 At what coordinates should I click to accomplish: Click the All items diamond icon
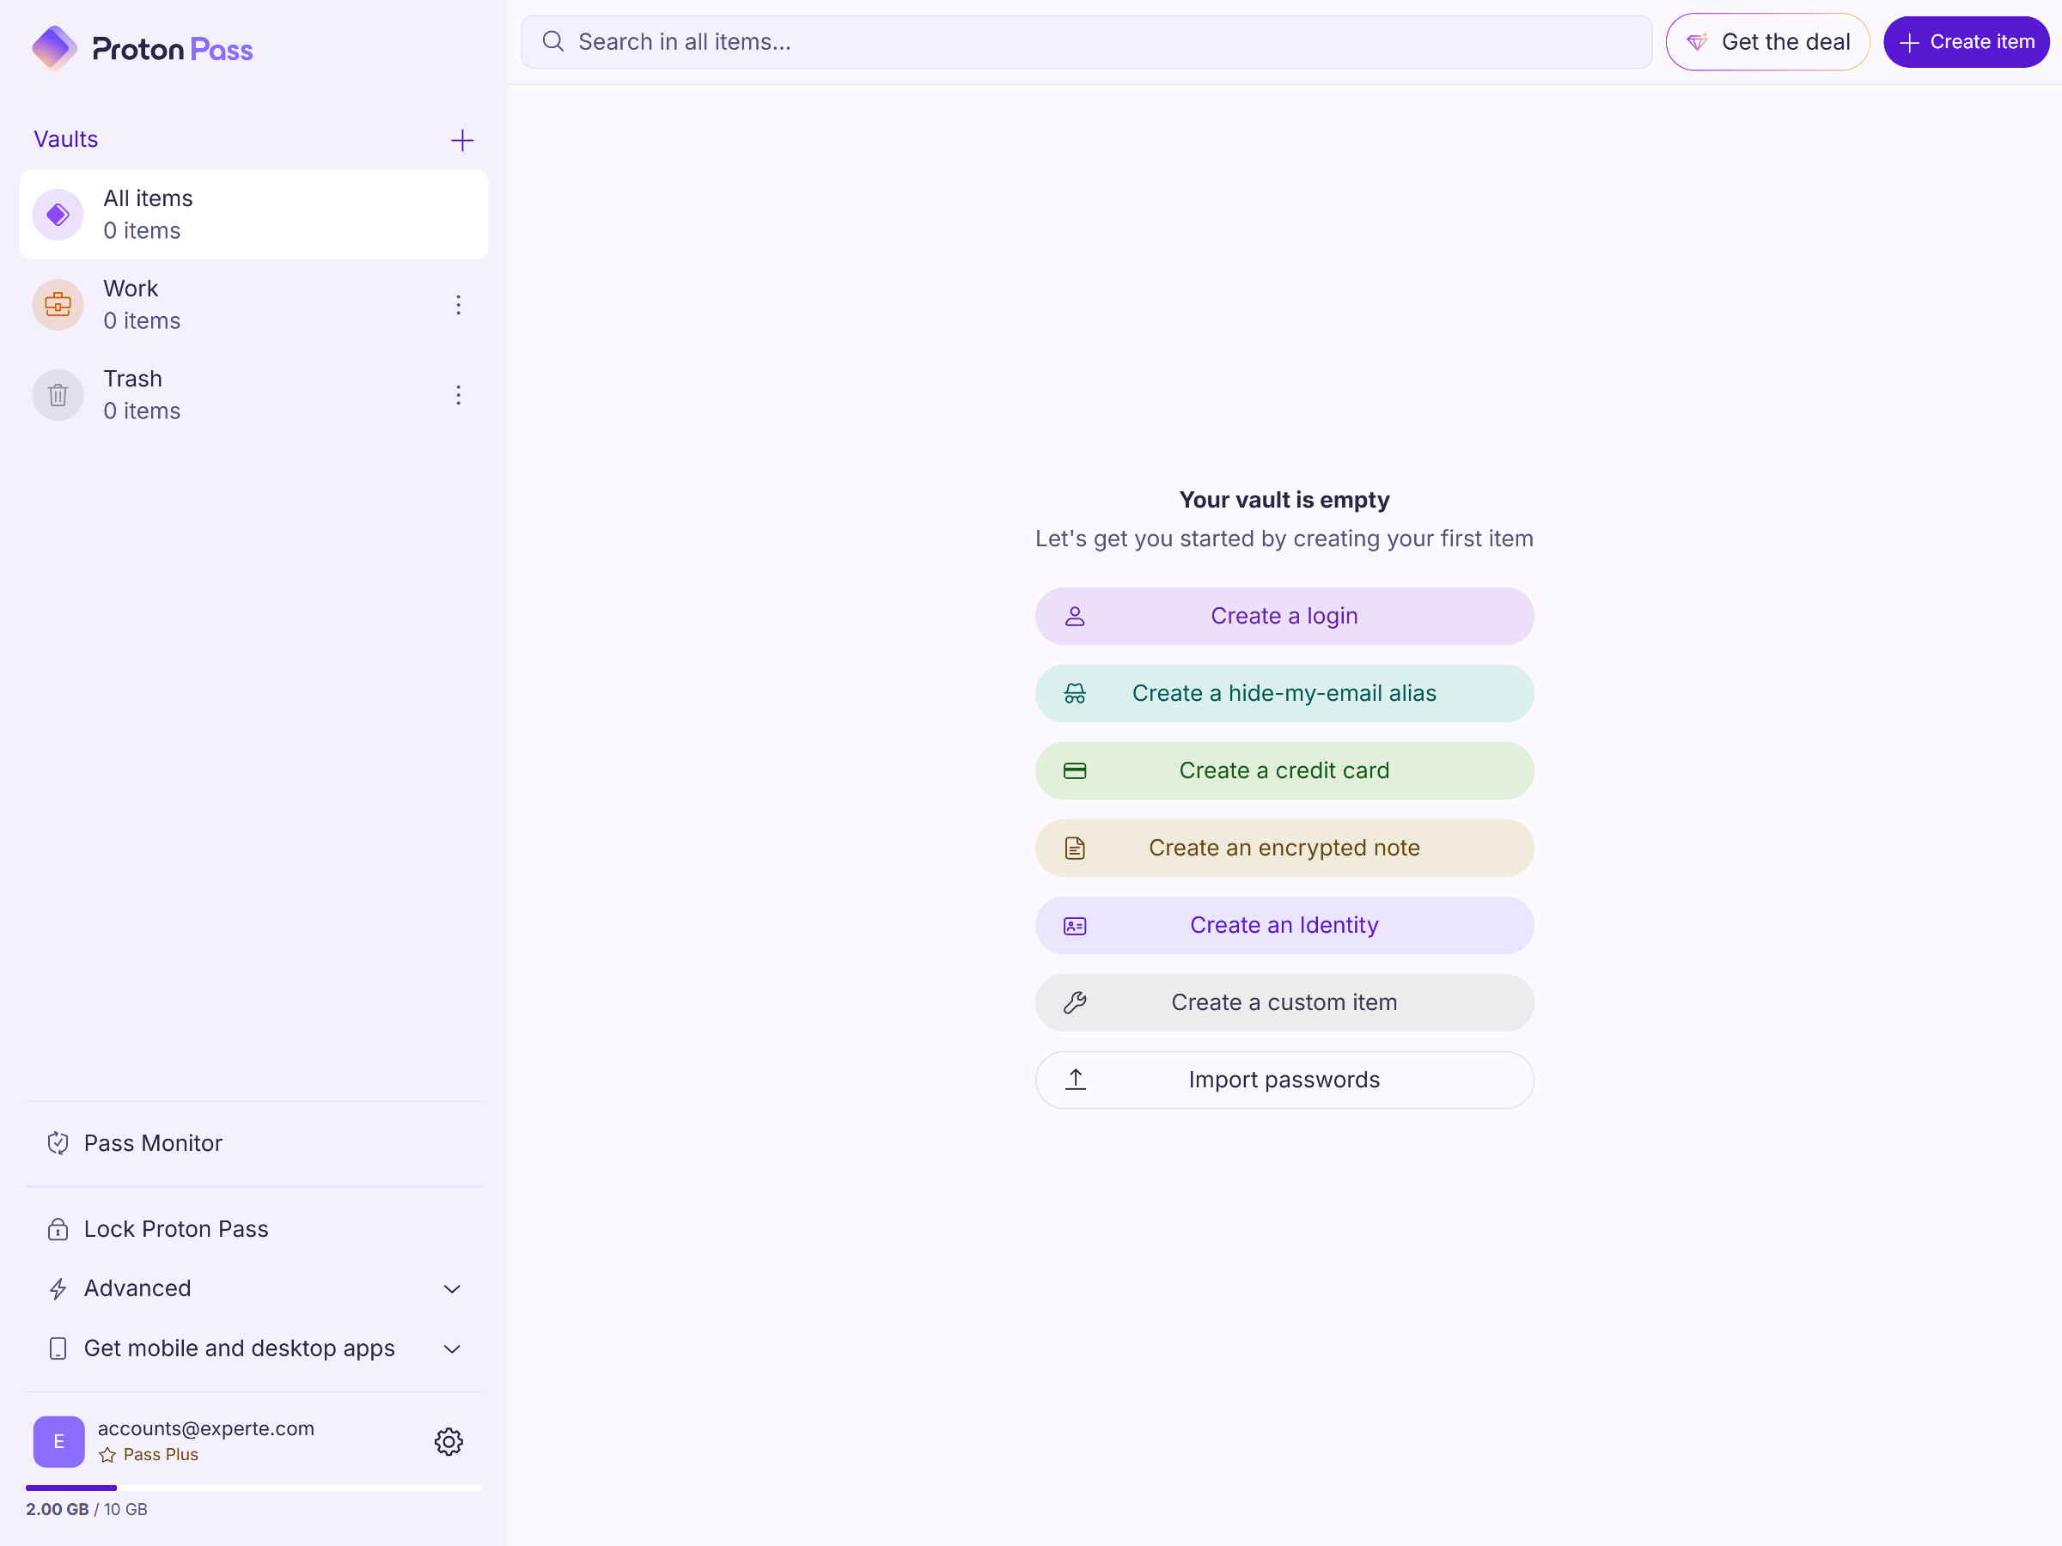pyautogui.click(x=58, y=216)
